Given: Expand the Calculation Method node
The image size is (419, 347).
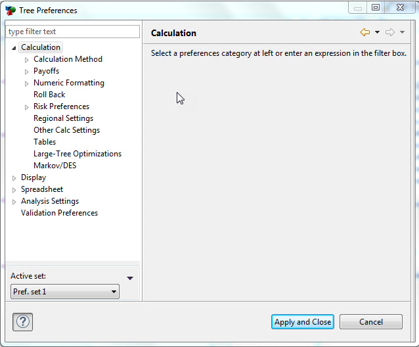Looking at the screenshot, I should pyautogui.click(x=27, y=60).
